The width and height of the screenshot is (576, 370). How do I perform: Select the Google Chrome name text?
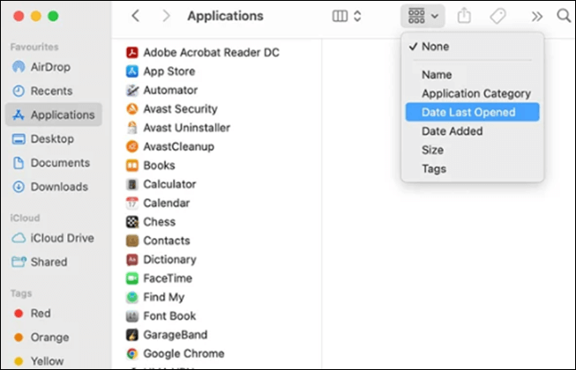(x=183, y=353)
